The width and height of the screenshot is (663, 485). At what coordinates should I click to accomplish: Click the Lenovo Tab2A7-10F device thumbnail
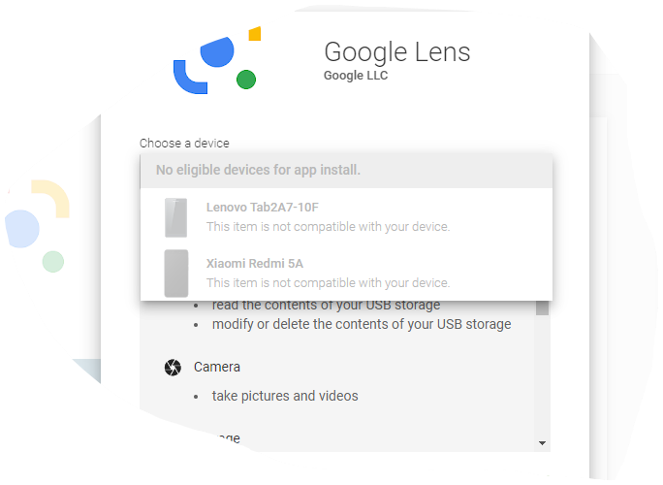pos(175,217)
